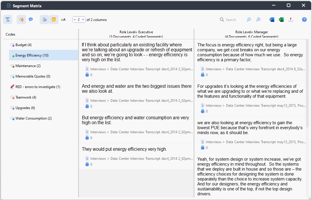Click the Segment Matrix title bar icon
Image resolution: width=312 pixels, height=200 pixels.
click(8, 6)
